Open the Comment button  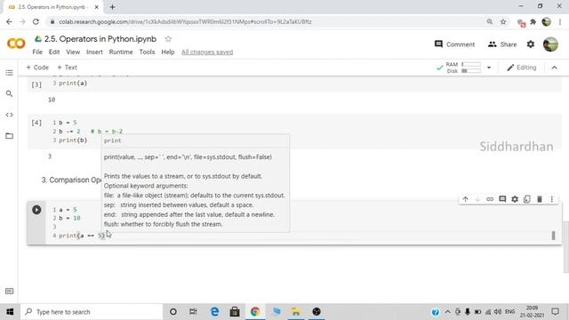click(x=454, y=44)
